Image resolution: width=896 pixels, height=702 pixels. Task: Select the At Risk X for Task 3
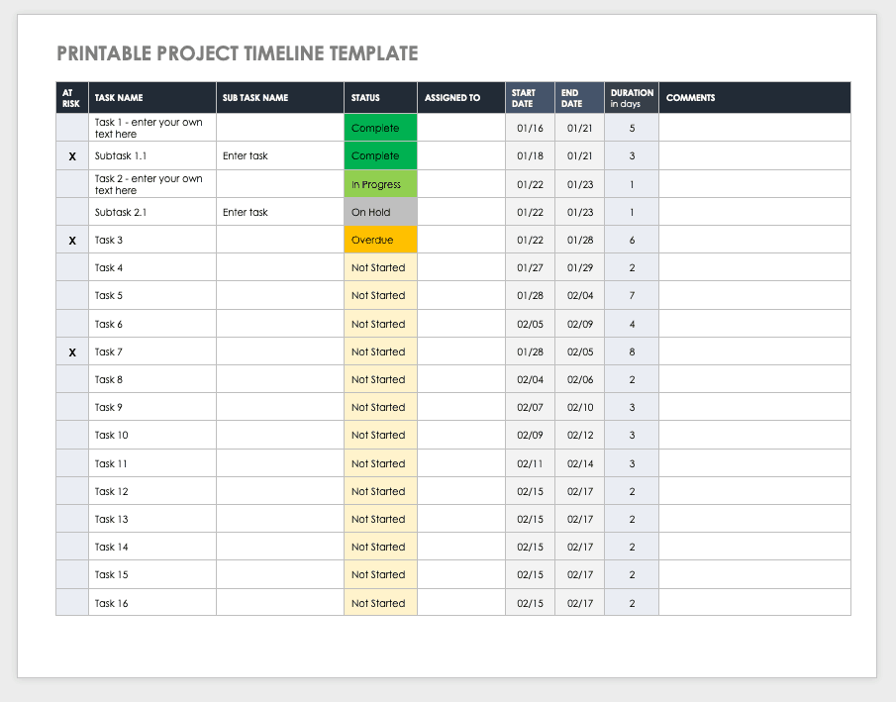pyautogui.click(x=72, y=241)
